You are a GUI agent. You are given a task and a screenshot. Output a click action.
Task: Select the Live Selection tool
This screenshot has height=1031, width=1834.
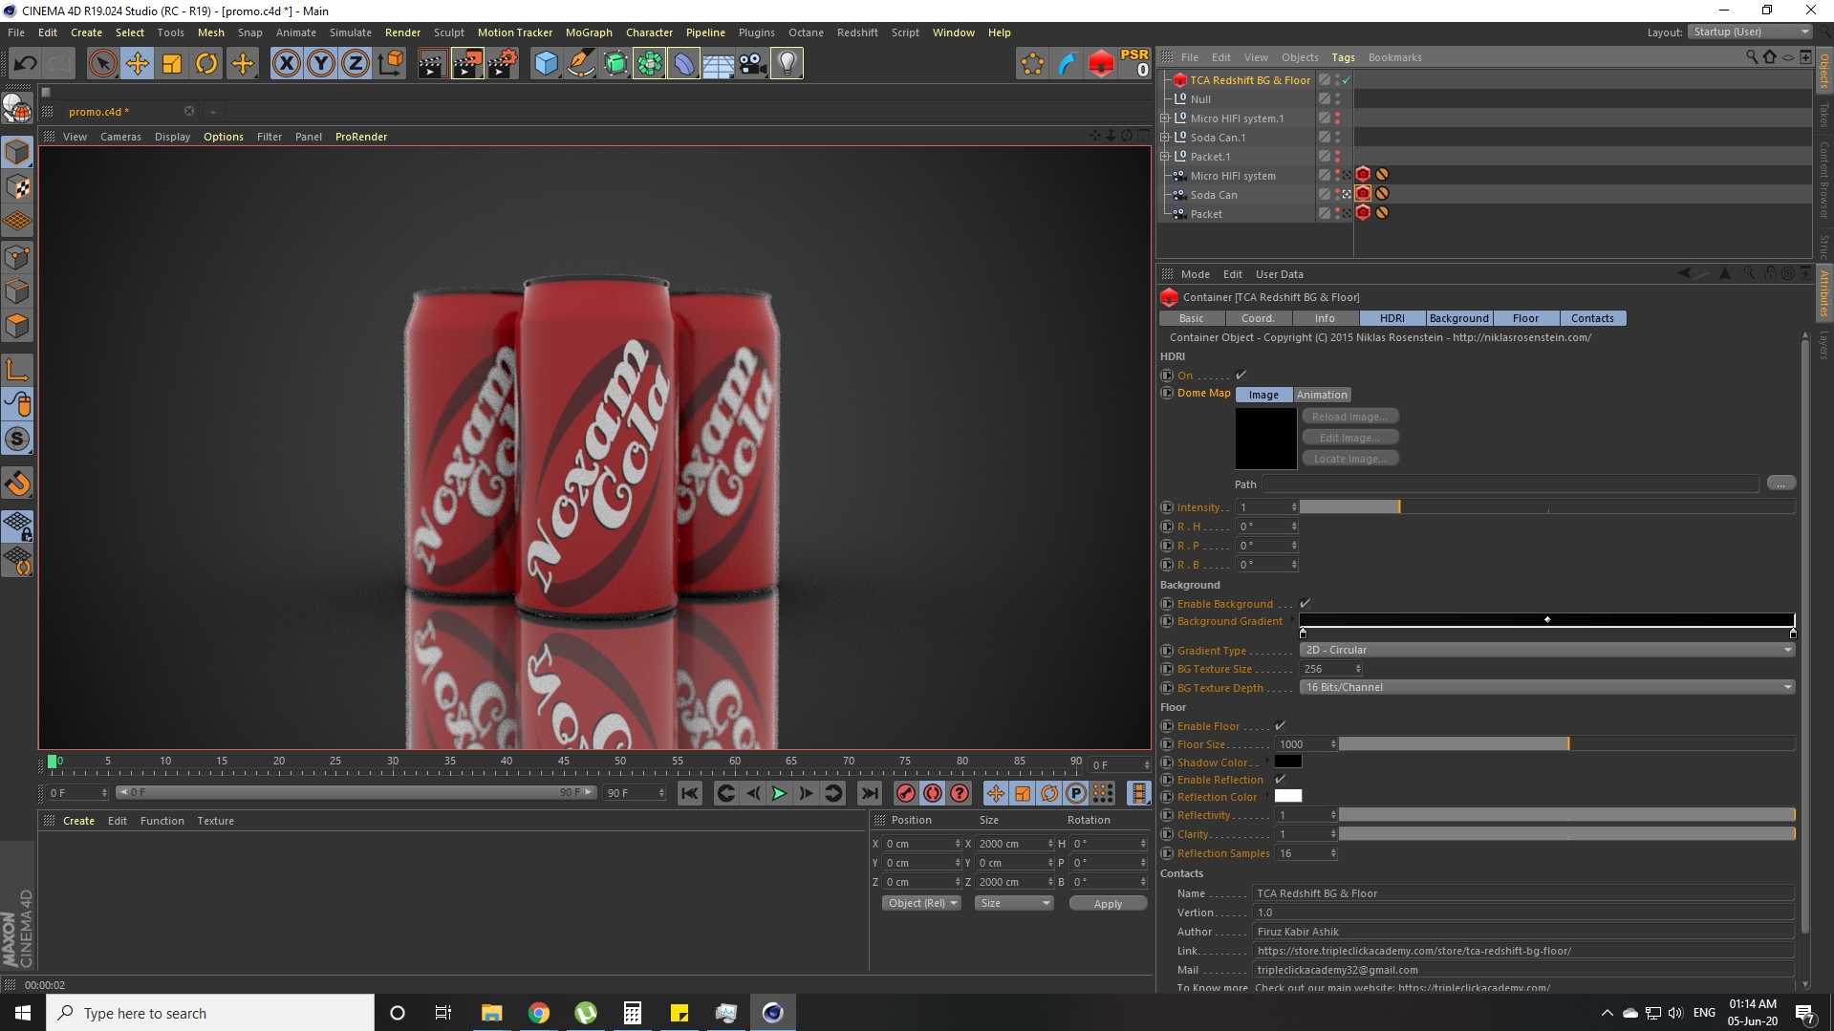pyautogui.click(x=101, y=63)
